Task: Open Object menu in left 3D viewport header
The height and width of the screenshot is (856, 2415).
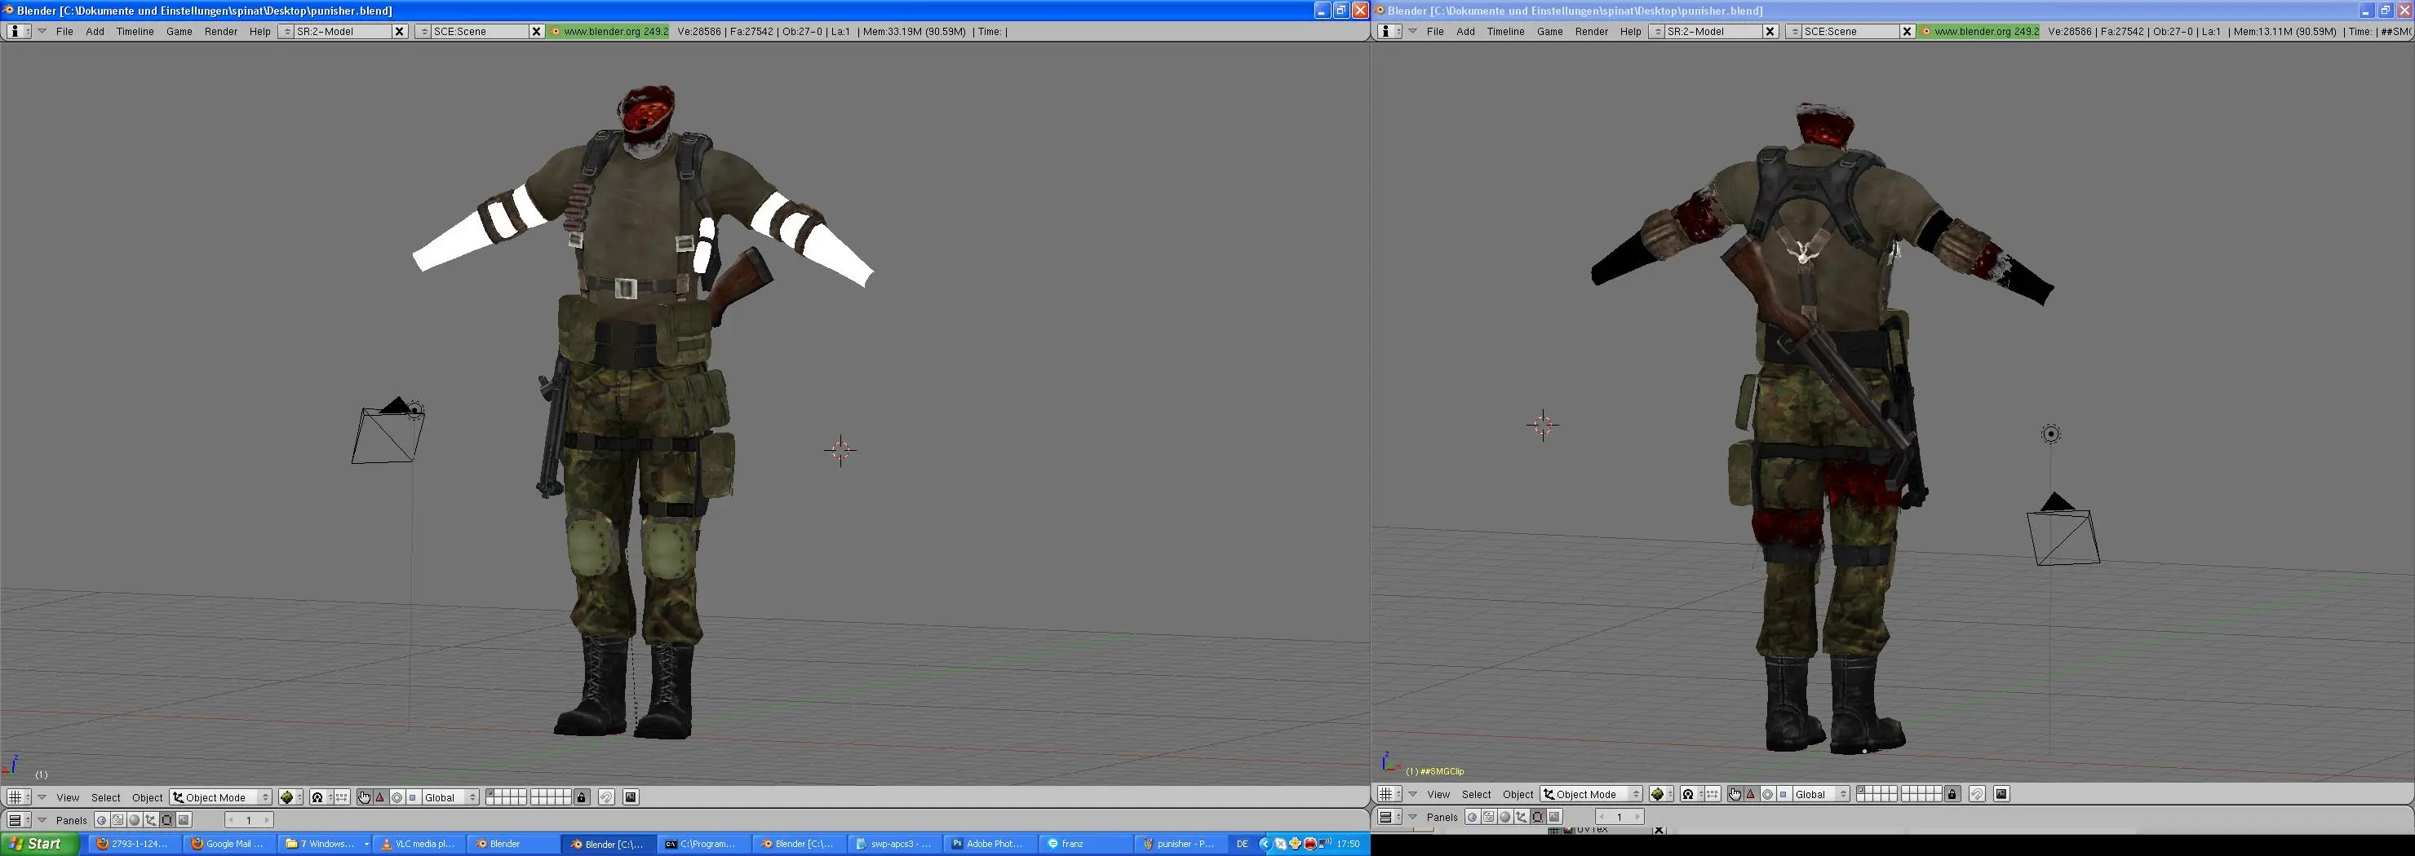Action: [x=147, y=798]
